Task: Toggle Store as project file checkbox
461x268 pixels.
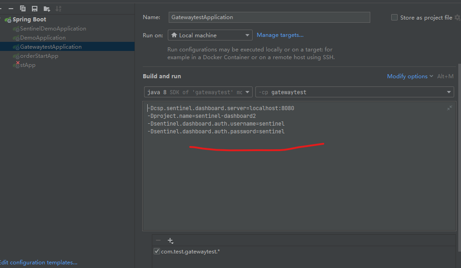Action: [394, 17]
